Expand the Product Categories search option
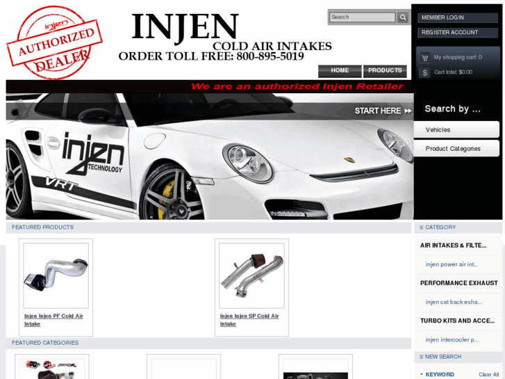The width and height of the screenshot is (505, 379). [x=456, y=148]
